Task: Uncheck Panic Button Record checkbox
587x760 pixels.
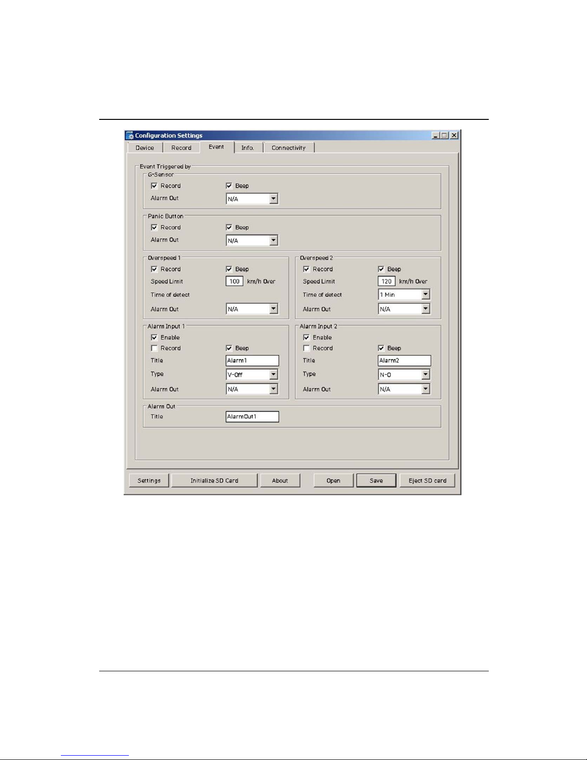Action: [154, 227]
